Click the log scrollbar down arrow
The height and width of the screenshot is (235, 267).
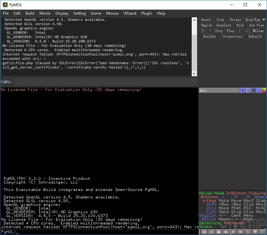(194, 74)
